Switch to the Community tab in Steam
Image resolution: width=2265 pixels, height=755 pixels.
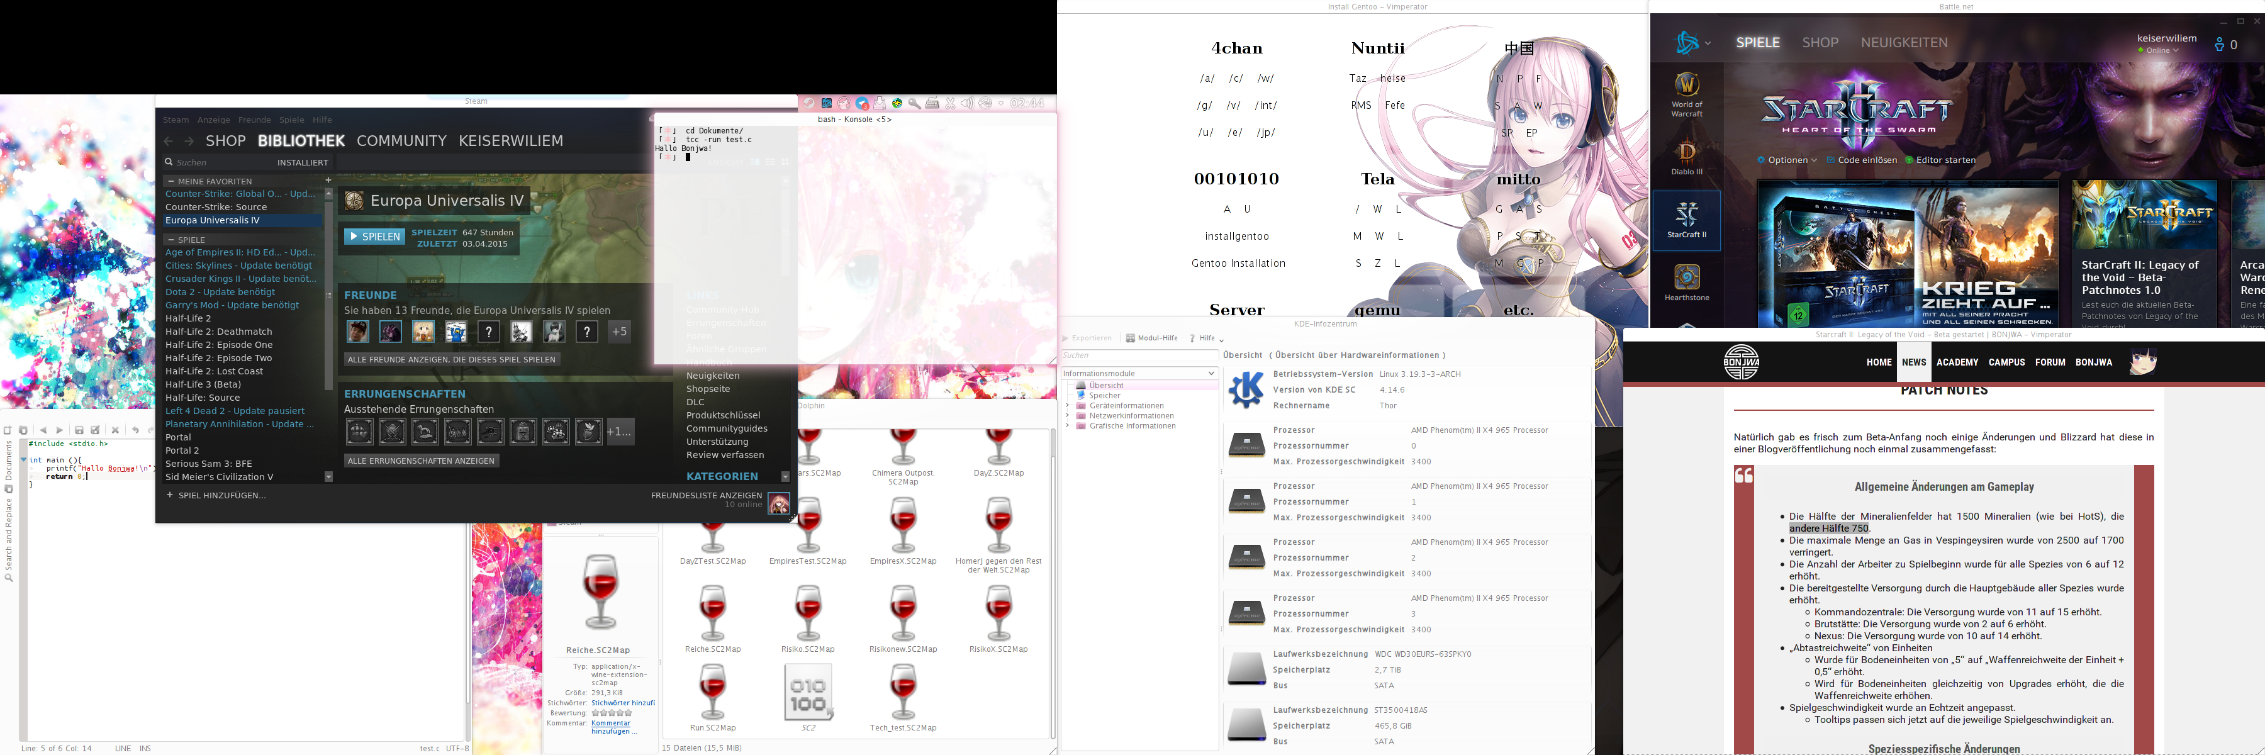tap(401, 141)
